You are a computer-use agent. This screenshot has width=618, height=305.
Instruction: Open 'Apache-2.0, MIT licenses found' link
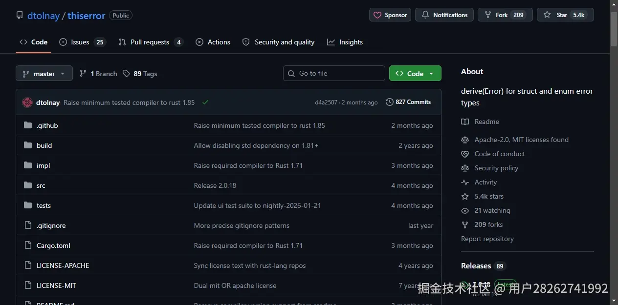pos(515,140)
